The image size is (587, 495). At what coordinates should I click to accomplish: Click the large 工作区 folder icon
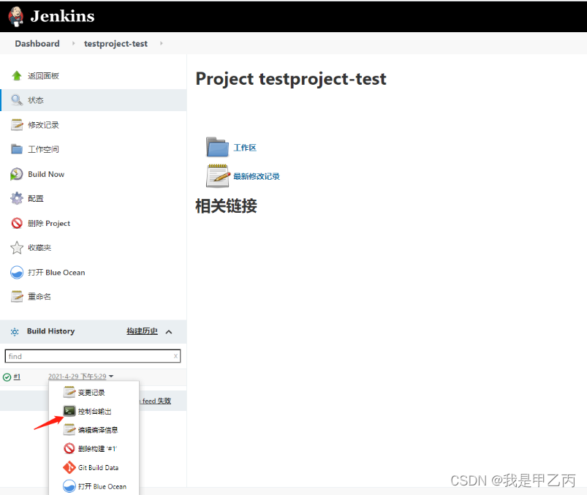217,147
